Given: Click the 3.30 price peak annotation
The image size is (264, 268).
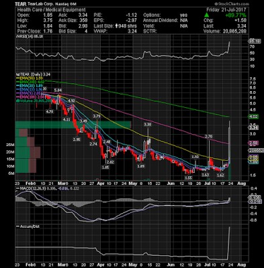Looking at the screenshot, I should pos(147,125).
